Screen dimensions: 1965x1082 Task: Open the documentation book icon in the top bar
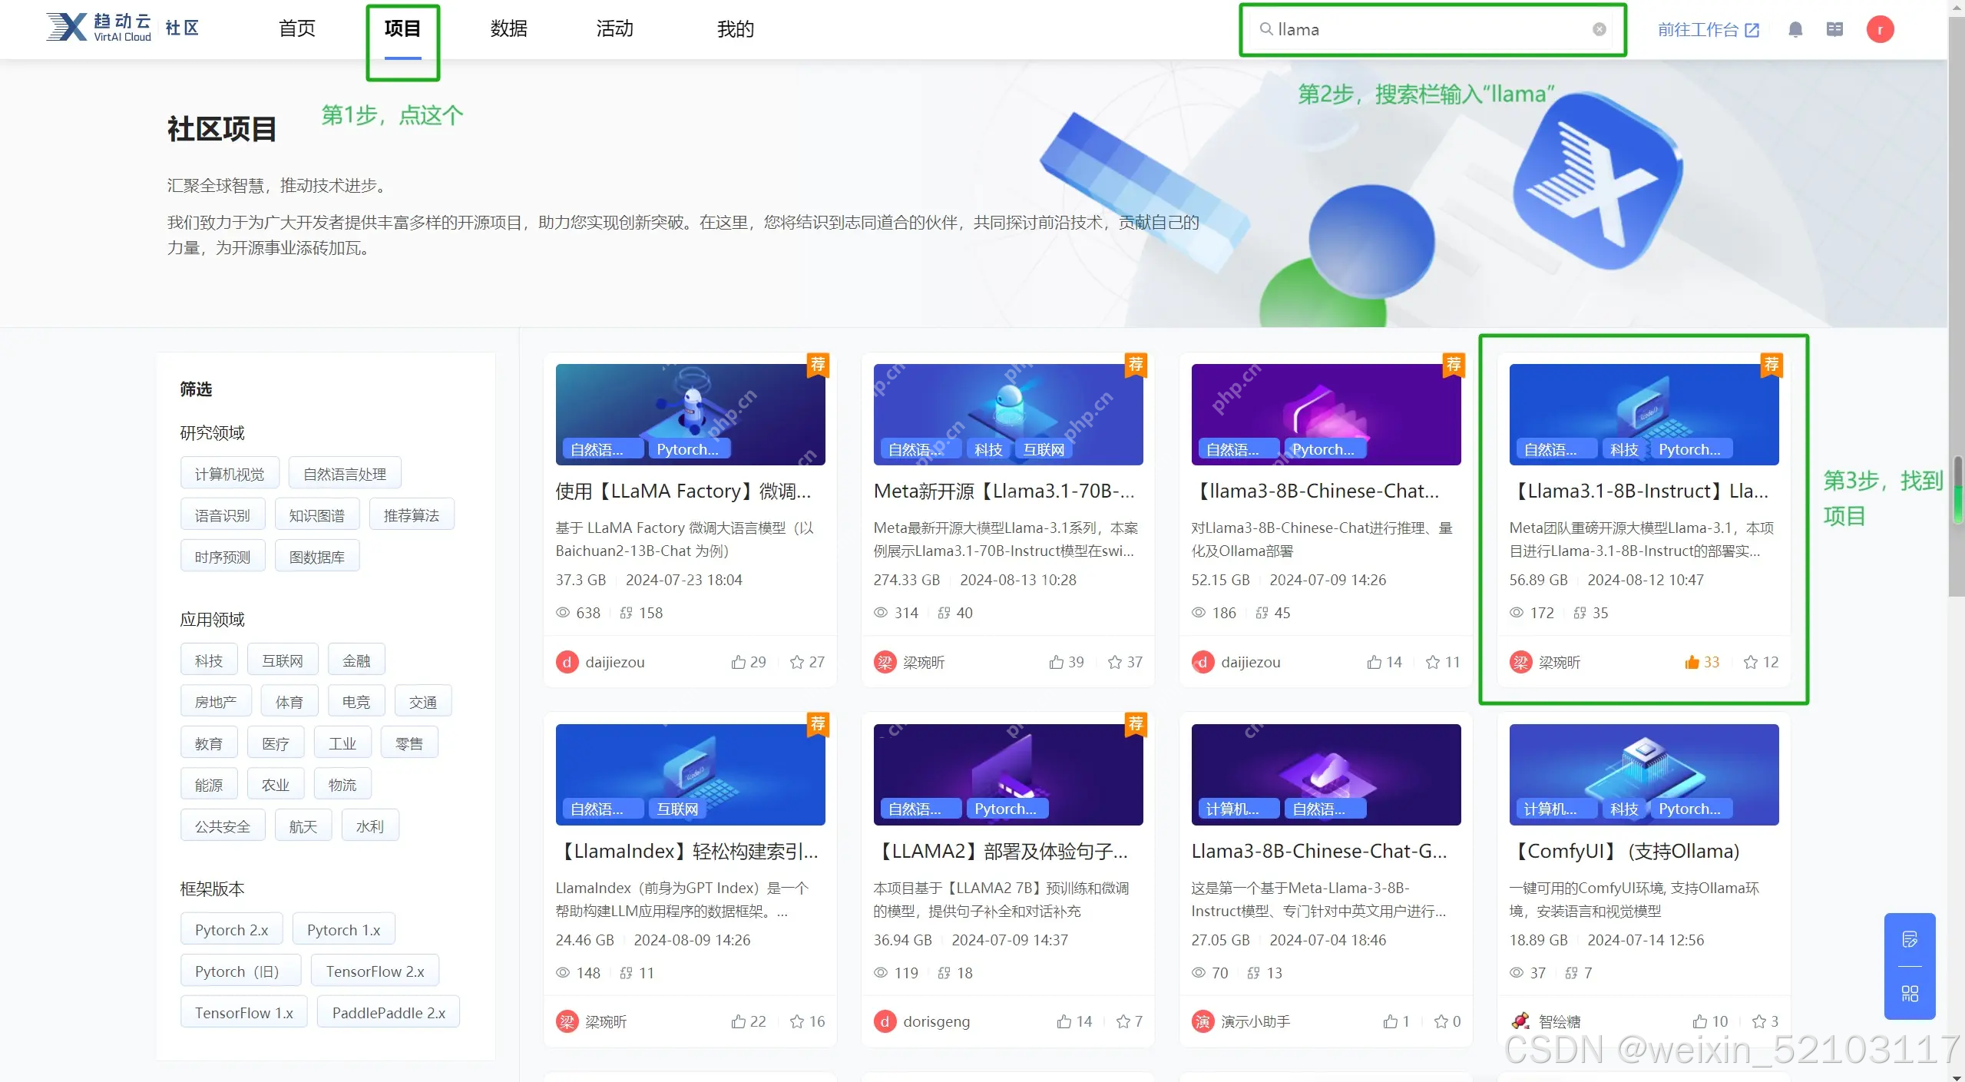coord(1836,29)
